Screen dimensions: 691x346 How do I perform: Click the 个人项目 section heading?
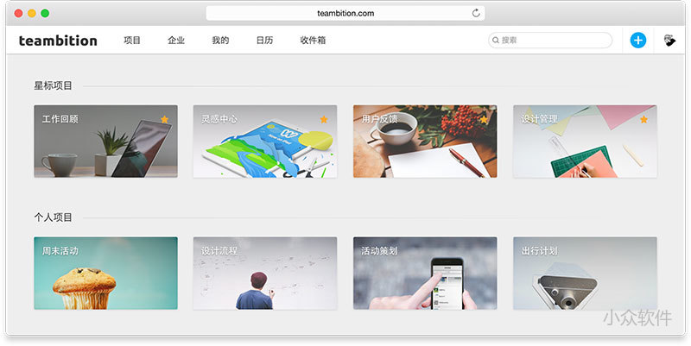click(x=53, y=217)
